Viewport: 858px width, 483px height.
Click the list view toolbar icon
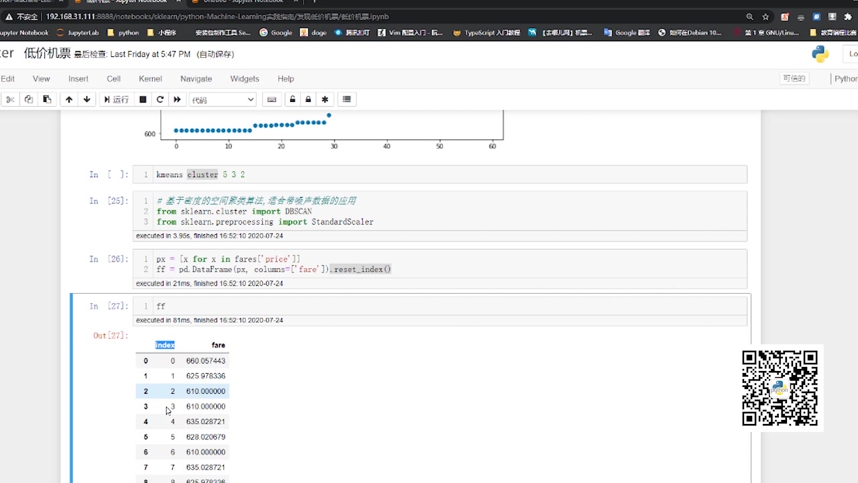[x=347, y=99]
